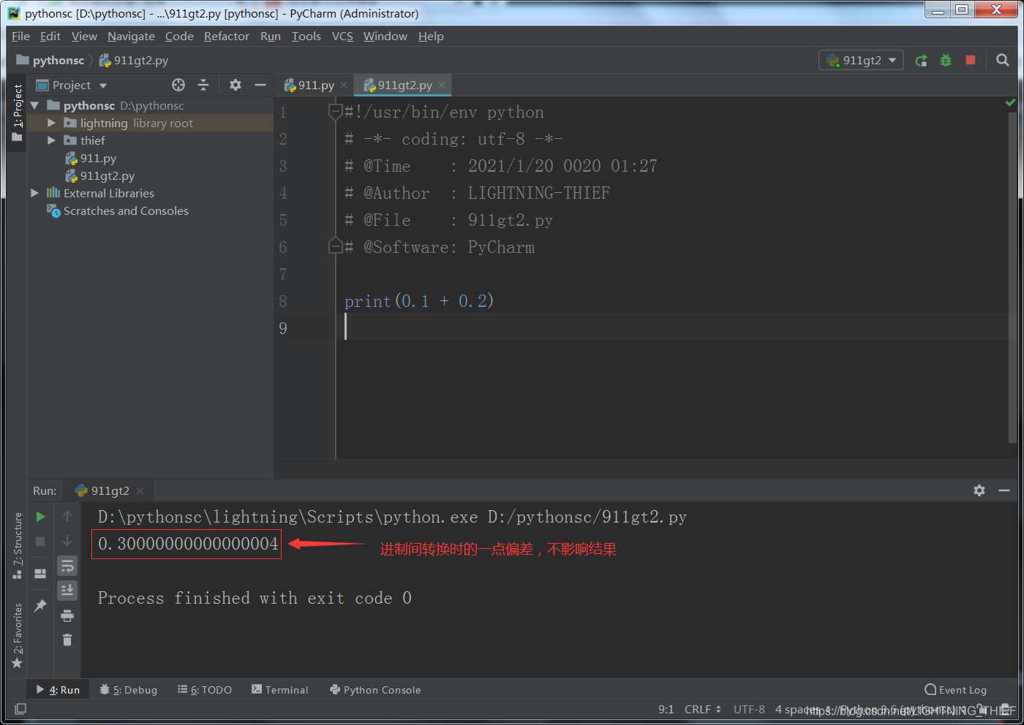Collapse the fold marker at line 6

click(x=336, y=246)
